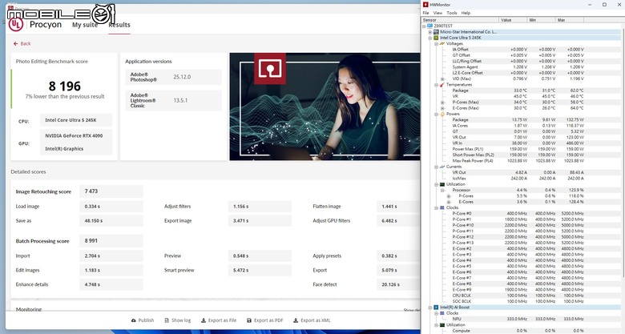Viewport: 625px width, 334px height.
Task: Click the Temperatures thermometer icon
Action: (x=442, y=84)
